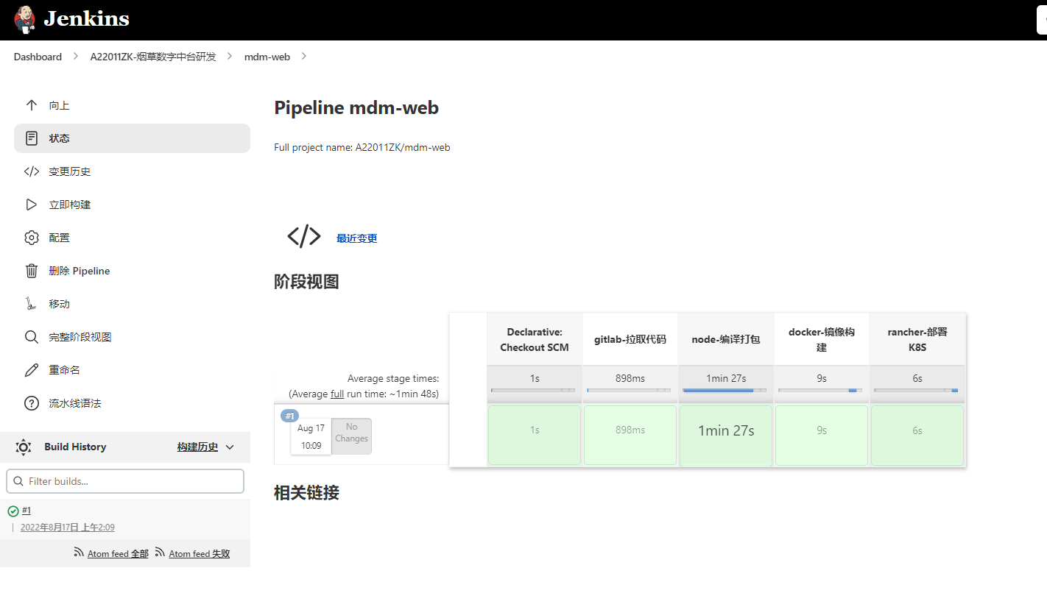Image resolution: width=1047 pixels, height=593 pixels.
Task: Click the magnifier icon beside 完整阶段视图
Action: click(x=31, y=337)
